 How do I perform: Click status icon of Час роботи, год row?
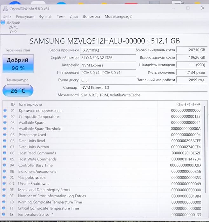(4, 177)
